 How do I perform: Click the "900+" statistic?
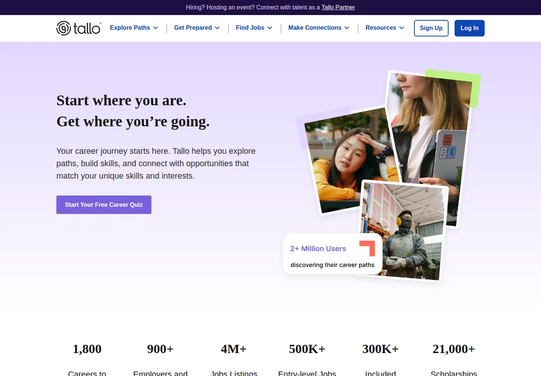(x=160, y=349)
